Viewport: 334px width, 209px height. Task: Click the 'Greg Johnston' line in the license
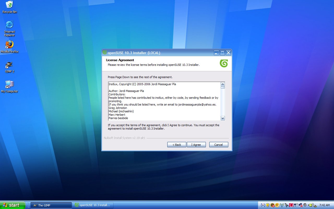[118, 108]
